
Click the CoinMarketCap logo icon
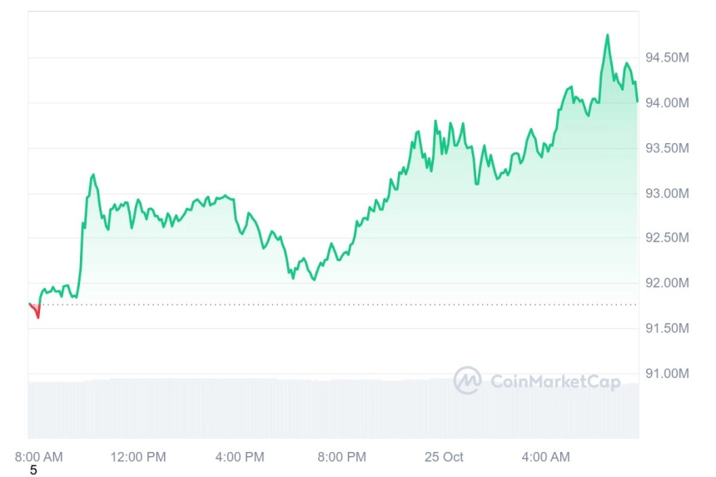(x=467, y=380)
